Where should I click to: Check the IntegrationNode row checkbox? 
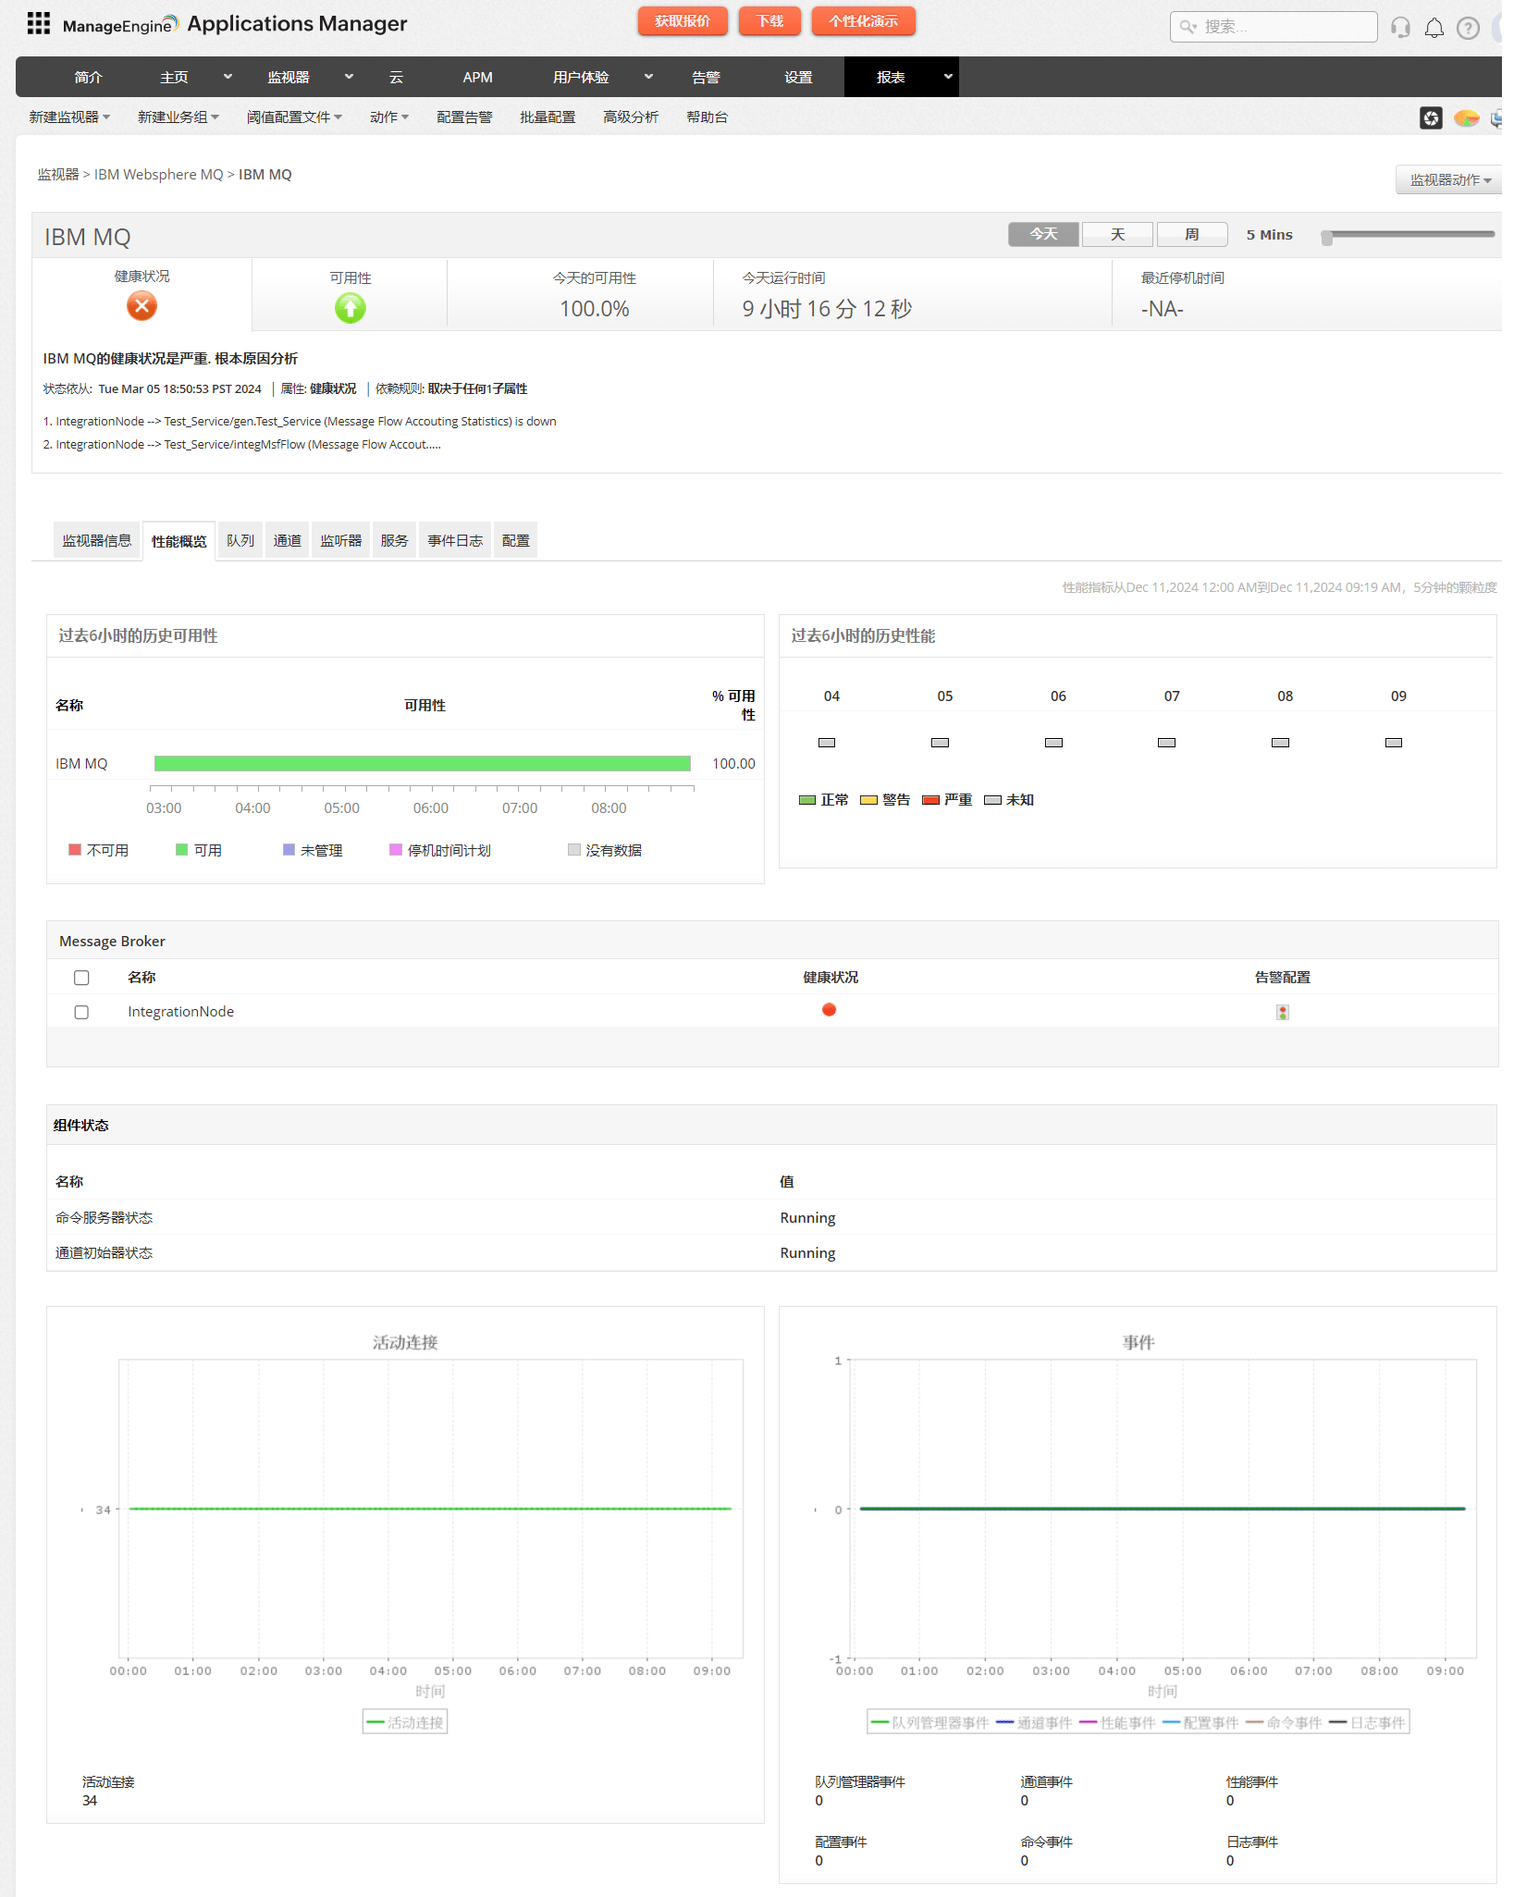[x=81, y=1011]
